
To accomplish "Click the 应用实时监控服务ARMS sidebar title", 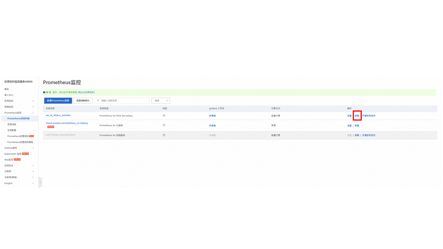I will click(18, 82).
